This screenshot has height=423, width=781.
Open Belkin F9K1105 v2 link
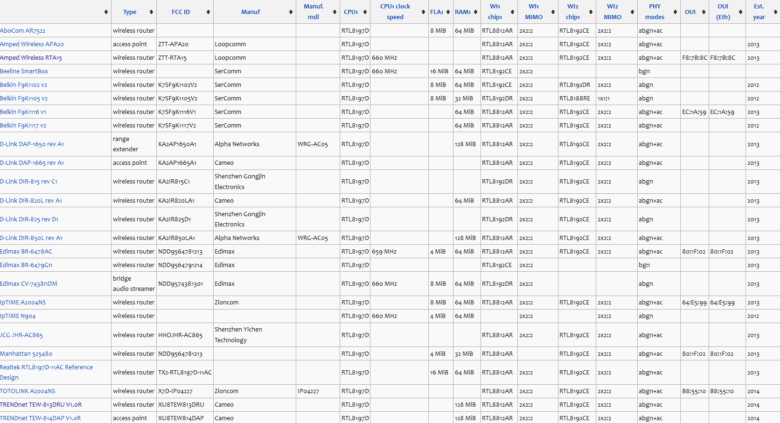(x=24, y=99)
